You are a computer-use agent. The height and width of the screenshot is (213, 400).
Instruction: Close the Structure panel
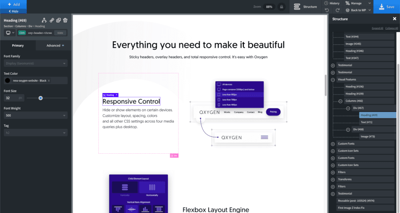394,19
